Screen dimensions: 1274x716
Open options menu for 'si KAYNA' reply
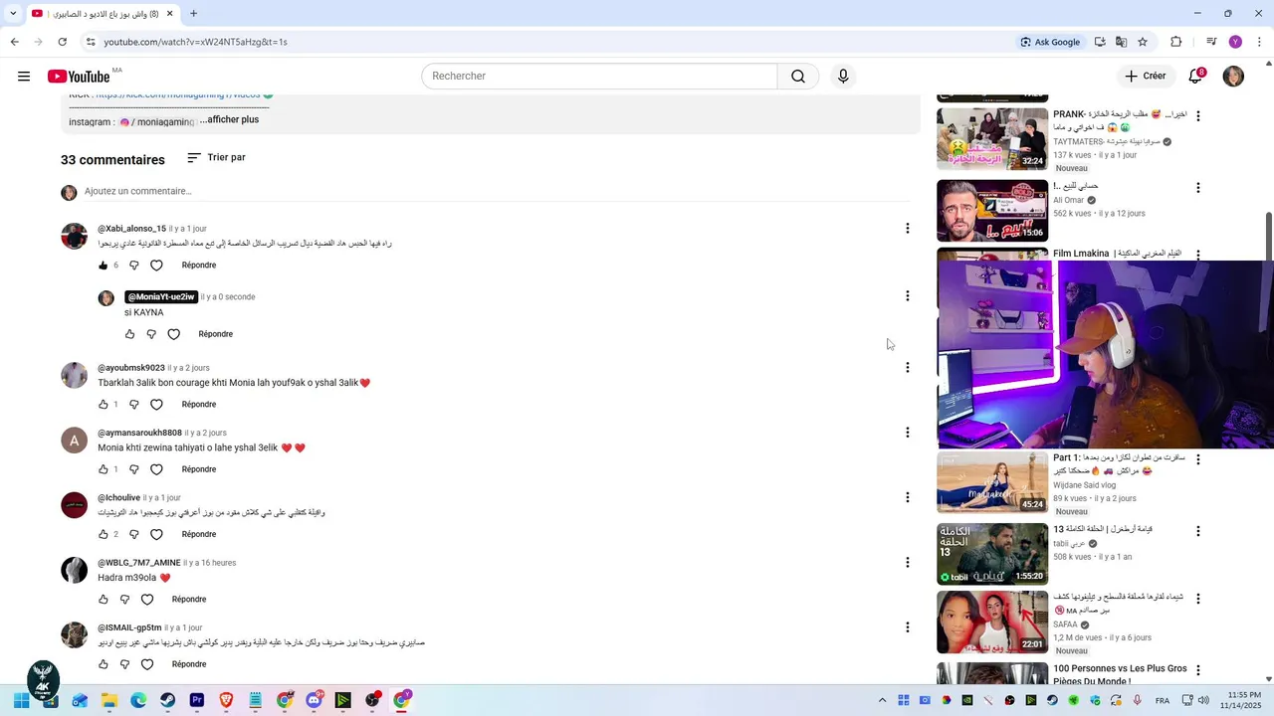(907, 295)
